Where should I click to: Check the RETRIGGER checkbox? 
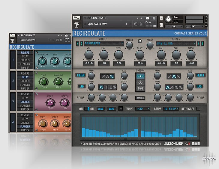(198, 108)
